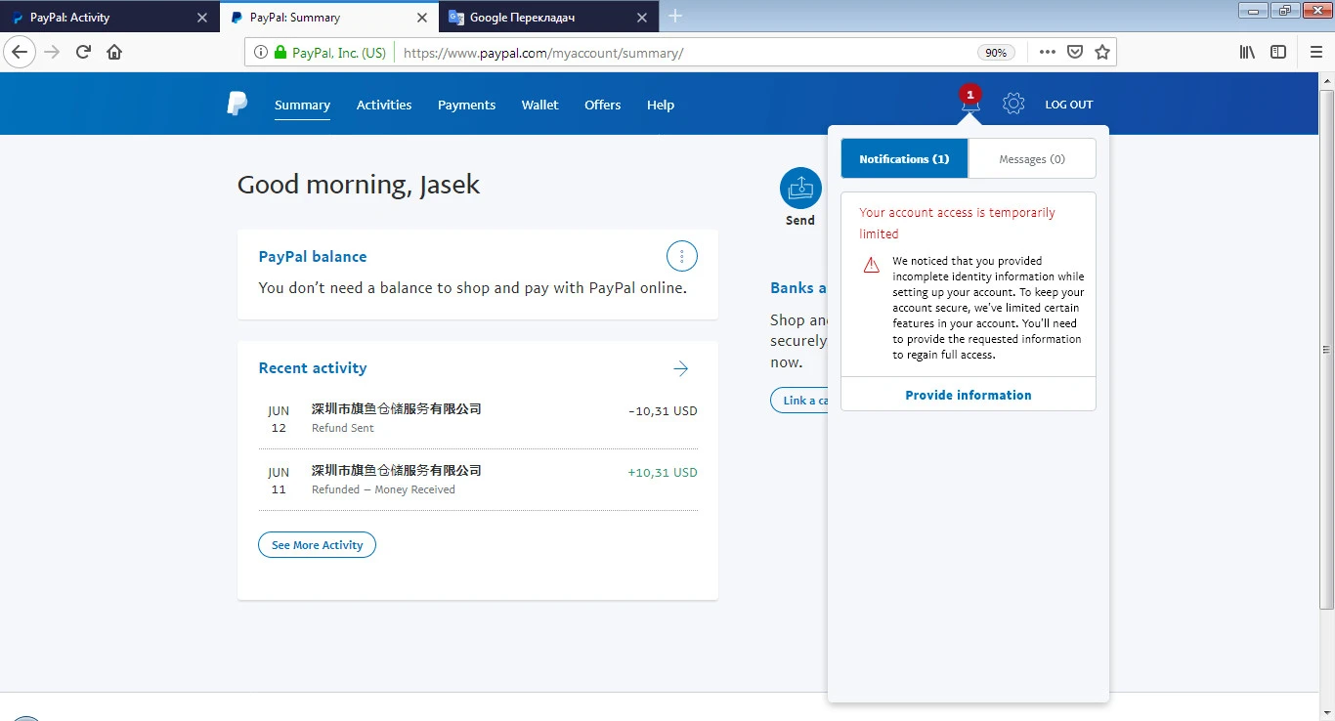The image size is (1335, 721).
Task: Click the LOG OUT link
Action: [x=1069, y=105]
